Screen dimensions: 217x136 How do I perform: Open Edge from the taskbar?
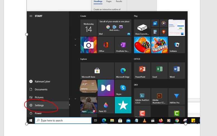click(104, 120)
